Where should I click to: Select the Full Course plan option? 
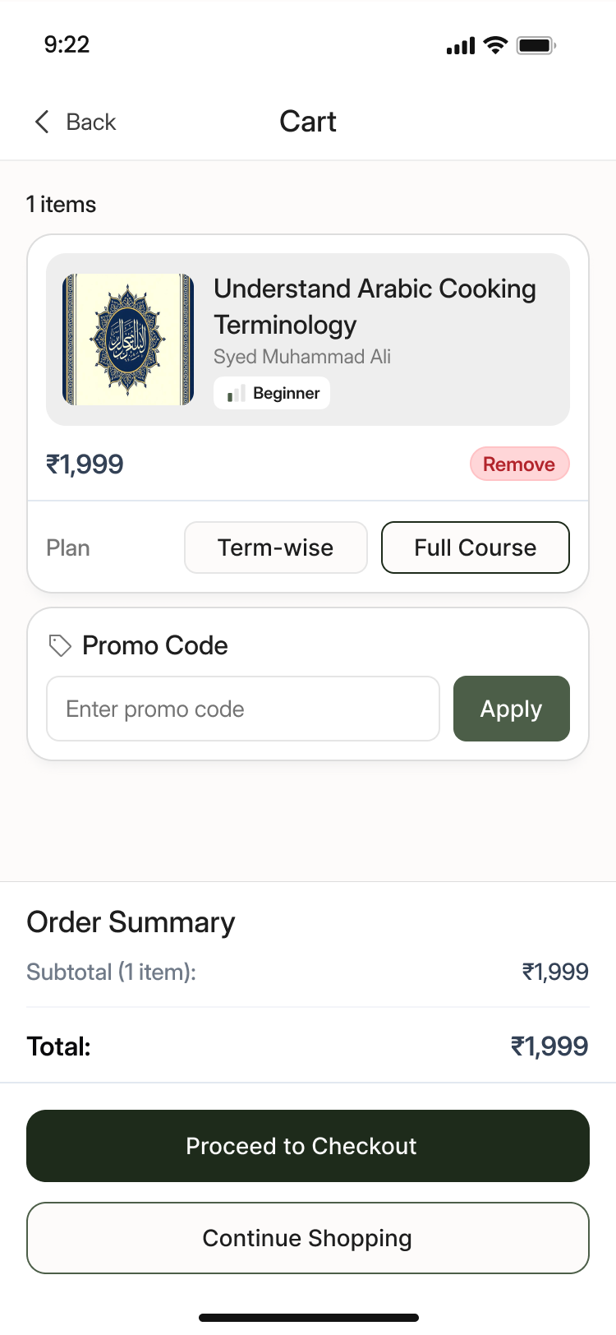point(475,547)
